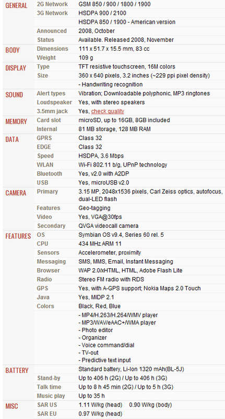Viewport: 225px width, 419px height.
Task: Click the MISC section heading
Action: pos(11,406)
